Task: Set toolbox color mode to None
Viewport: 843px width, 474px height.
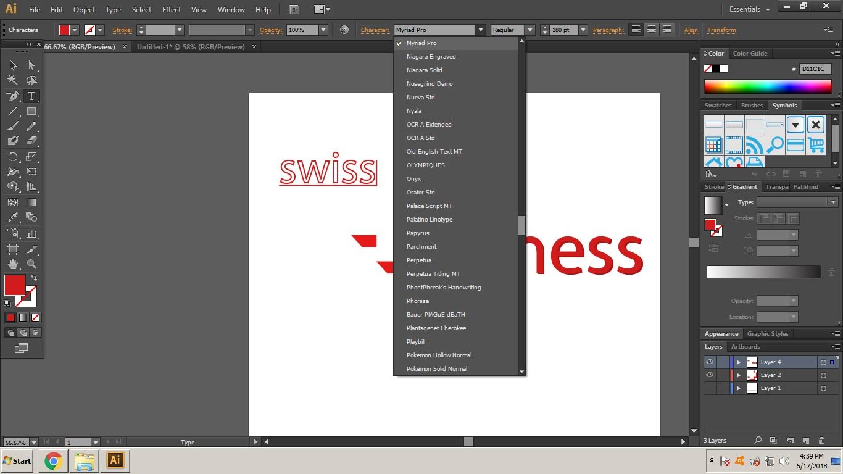Action: pos(35,318)
